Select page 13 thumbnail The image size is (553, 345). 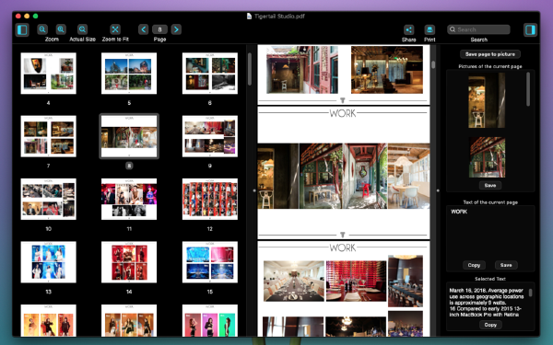pyautogui.click(x=48, y=262)
